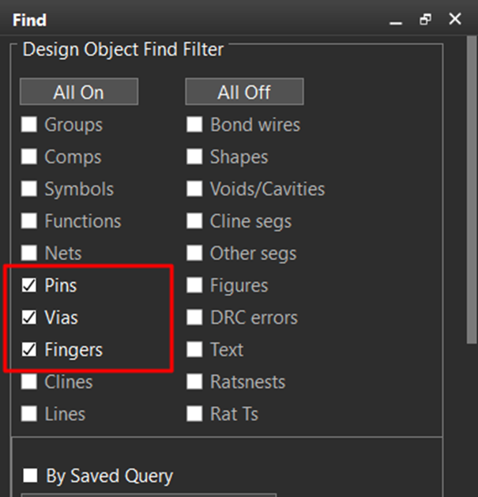Click the All Off button
This screenshot has width=478, height=497.
click(244, 92)
